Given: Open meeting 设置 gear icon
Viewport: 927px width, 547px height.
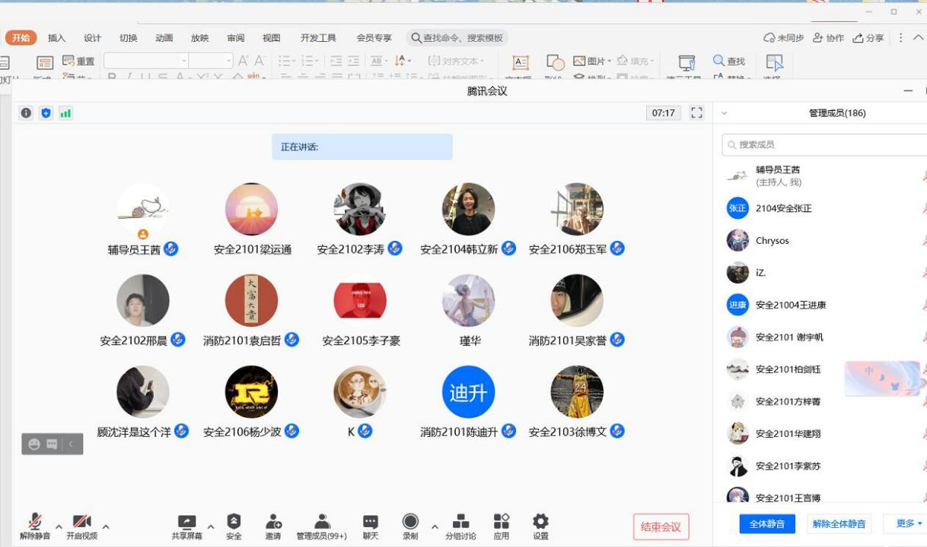Looking at the screenshot, I should (x=540, y=522).
